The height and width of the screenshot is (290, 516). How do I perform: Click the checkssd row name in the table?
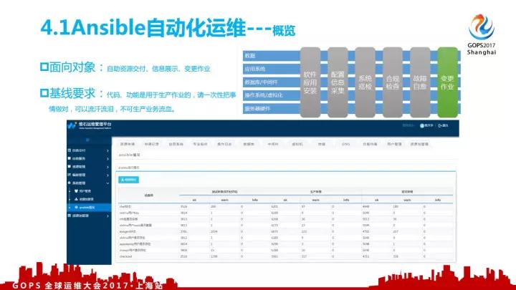coord(125,256)
